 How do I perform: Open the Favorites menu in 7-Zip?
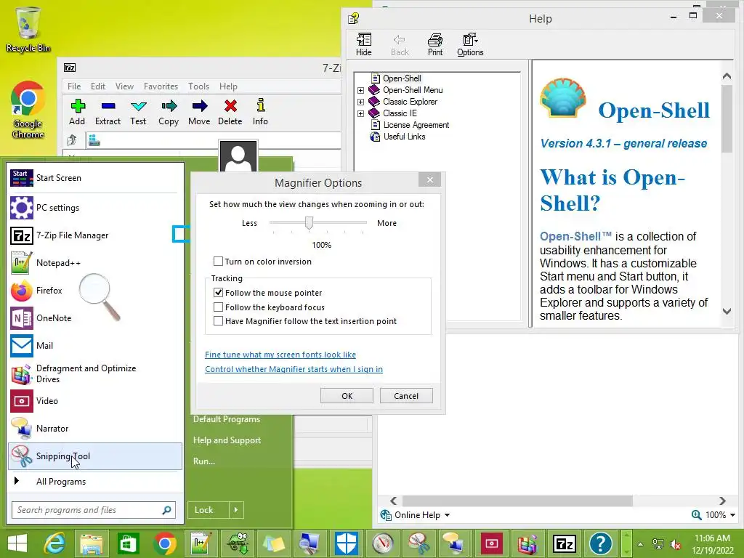tap(161, 86)
